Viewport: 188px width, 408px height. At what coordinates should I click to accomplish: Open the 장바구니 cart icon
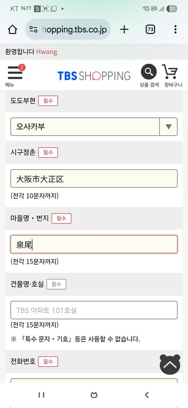coord(170,72)
